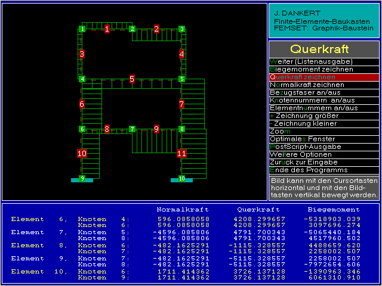
Task: Select red element label 10 on left column
Action: coord(82,153)
